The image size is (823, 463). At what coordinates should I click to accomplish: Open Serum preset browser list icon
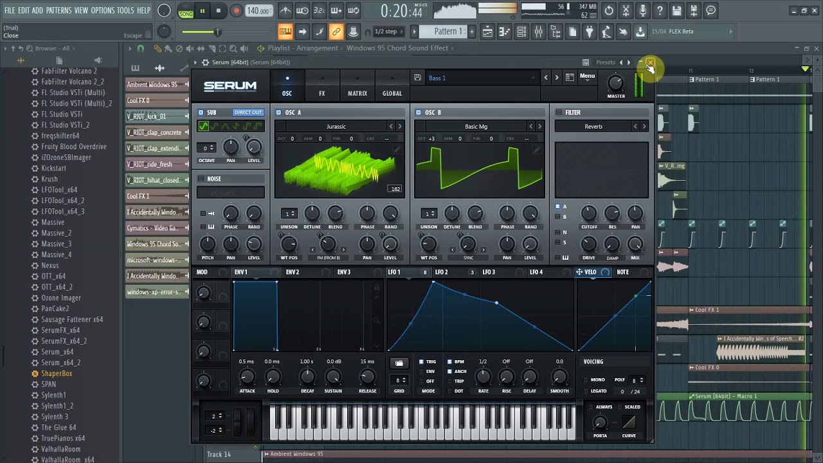[570, 78]
